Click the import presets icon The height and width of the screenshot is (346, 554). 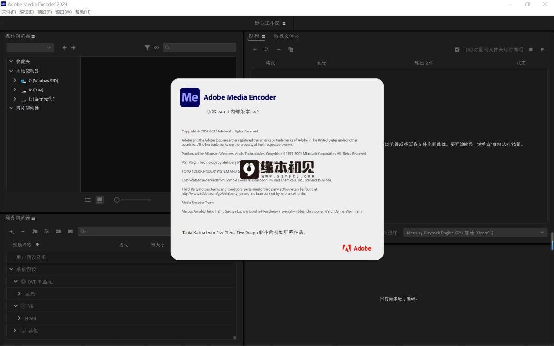(59, 231)
